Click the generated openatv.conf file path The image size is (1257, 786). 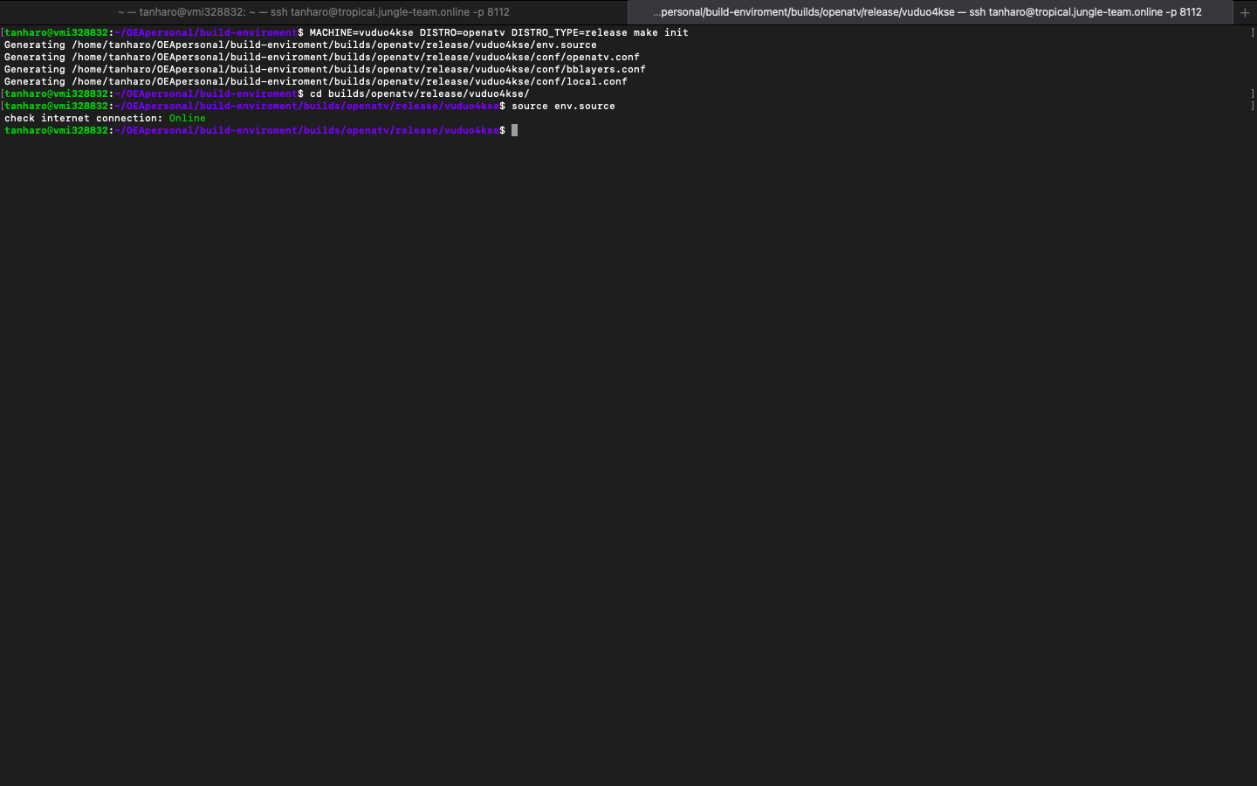[355, 57]
